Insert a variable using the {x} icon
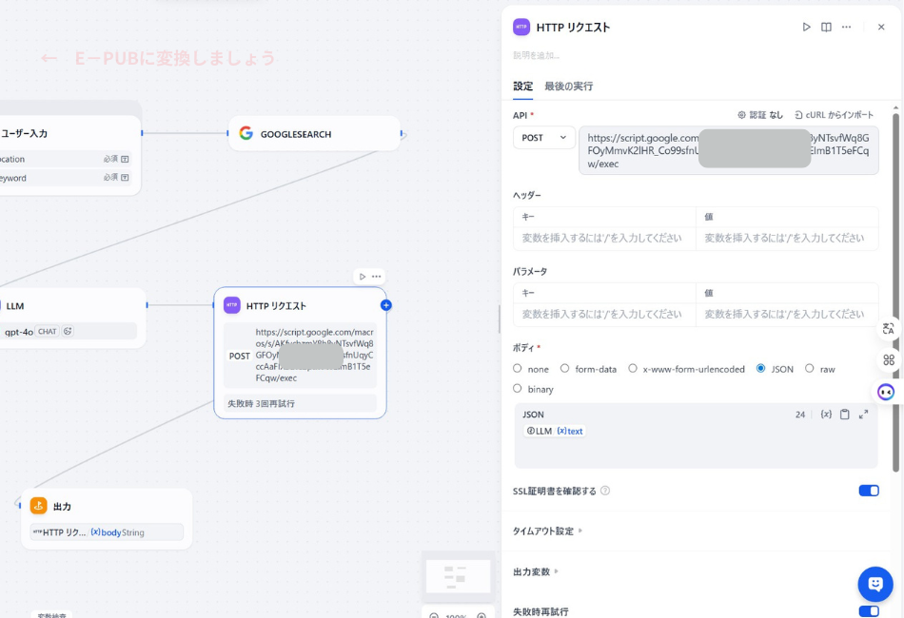This screenshot has width=904, height=618. [x=826, y=415]
